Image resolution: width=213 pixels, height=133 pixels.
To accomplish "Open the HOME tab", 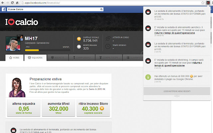I will pyautogui.click(x=14, y=58).
